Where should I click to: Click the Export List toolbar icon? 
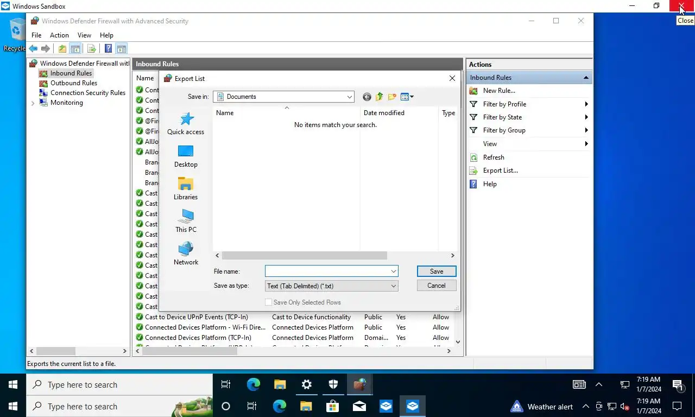coord(92,49)
